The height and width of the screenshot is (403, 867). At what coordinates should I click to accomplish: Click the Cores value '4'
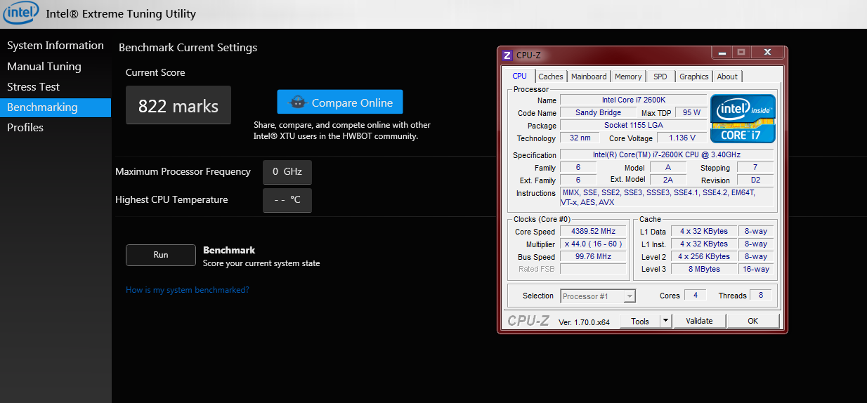(696, 296)
